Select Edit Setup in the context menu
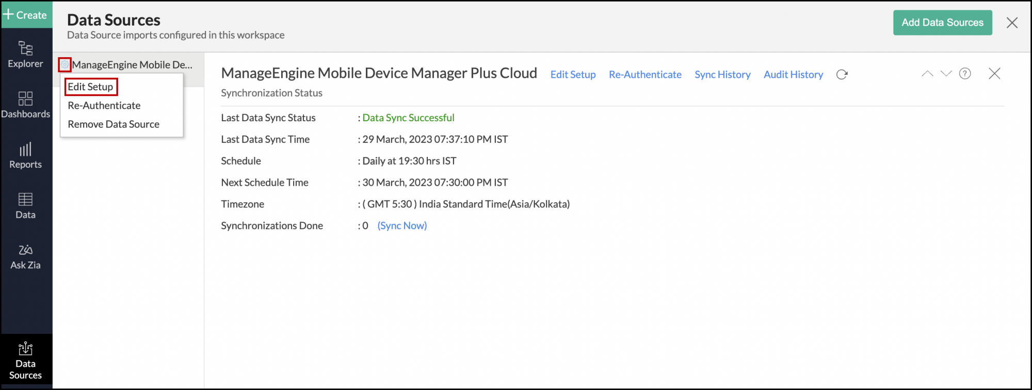1032x390 pixels. click(91, 87)
